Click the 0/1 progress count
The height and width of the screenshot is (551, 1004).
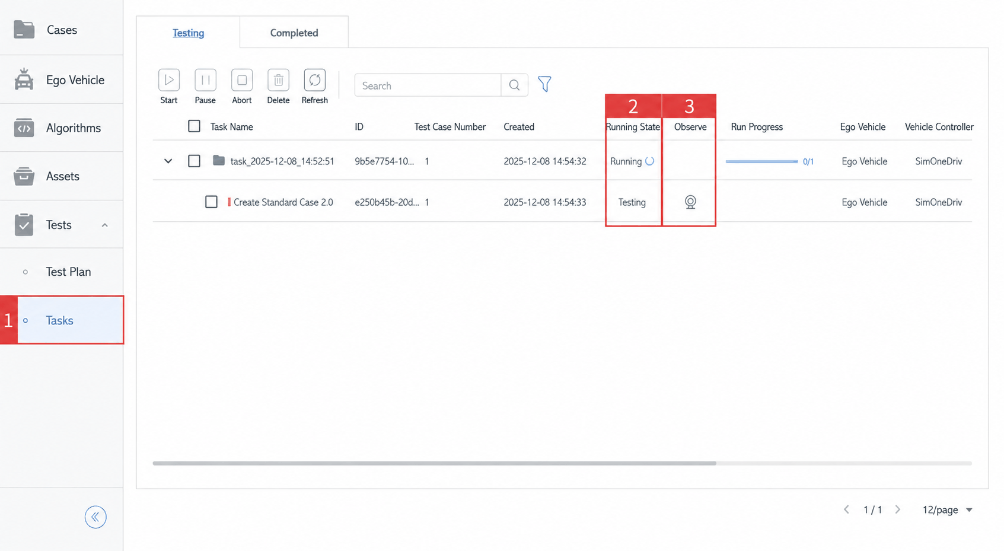[x=808, y=161]
